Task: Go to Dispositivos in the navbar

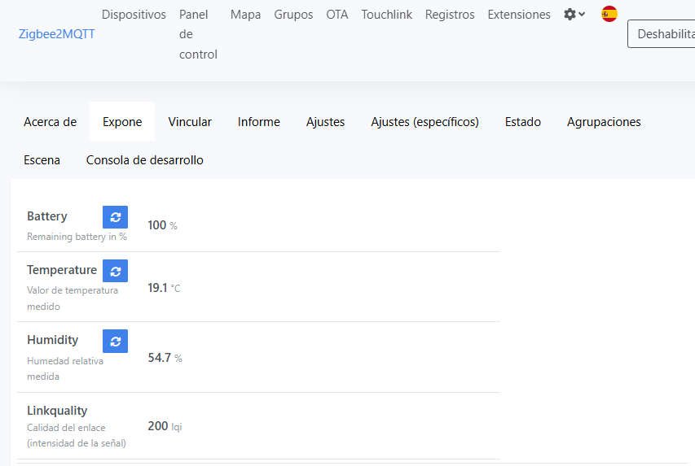Action: coord(134,15)
